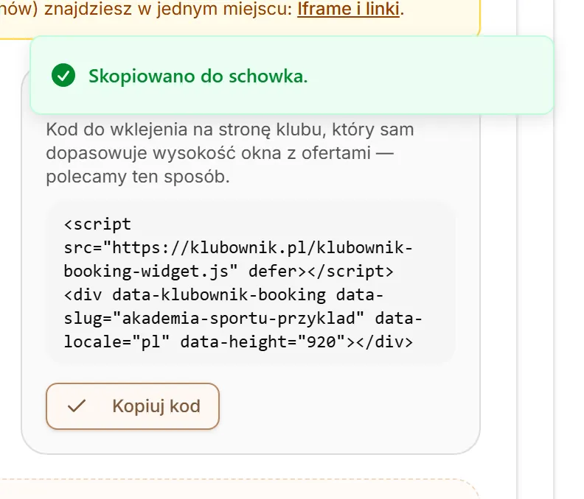Click the text "polecamy ten sposób."

click(138, 177)
